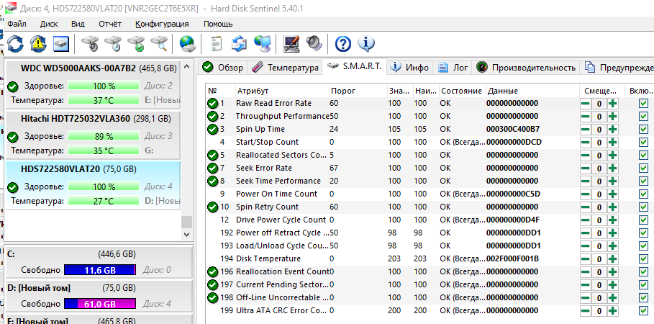The height and width of the screenshot is (324, 654).
Task: Toggle the enable checkbox for Reallocated Sectors Count
Action: [x=644, y=156]
